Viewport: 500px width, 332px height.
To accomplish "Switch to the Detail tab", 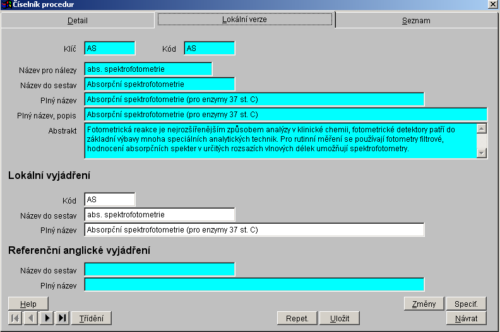I will coord(78,20).
